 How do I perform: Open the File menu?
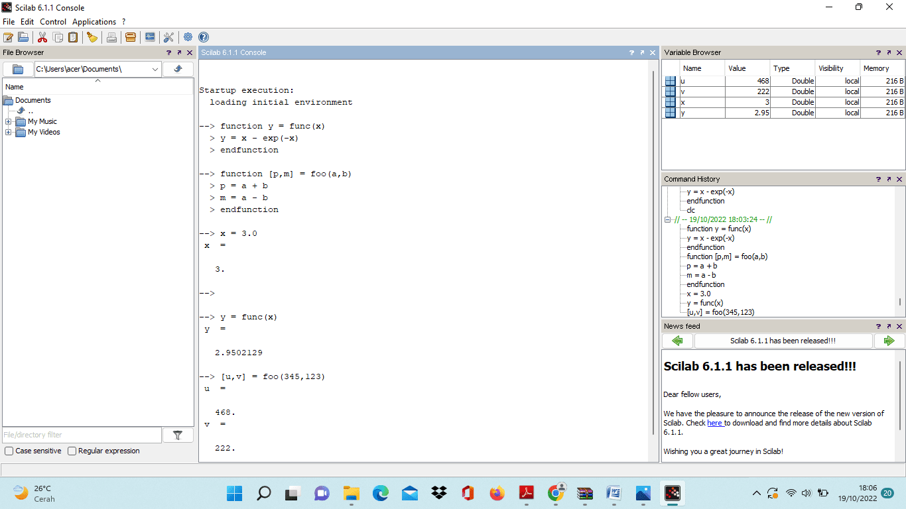coord(9,22)
